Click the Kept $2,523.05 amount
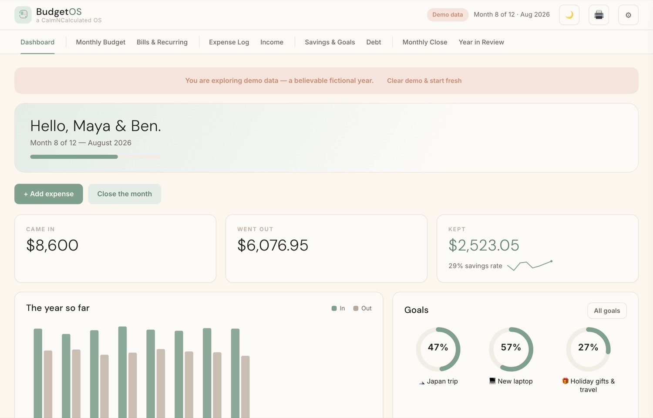 [484, 245]
